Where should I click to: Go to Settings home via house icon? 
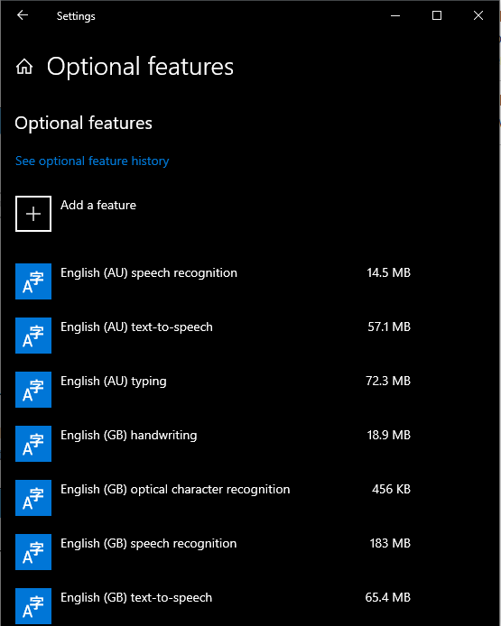coord(24,67)
